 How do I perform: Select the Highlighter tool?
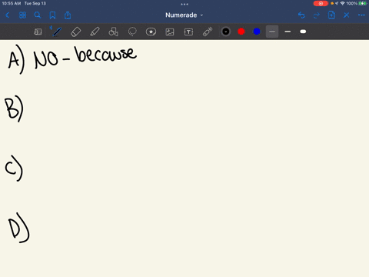[95, 32]
